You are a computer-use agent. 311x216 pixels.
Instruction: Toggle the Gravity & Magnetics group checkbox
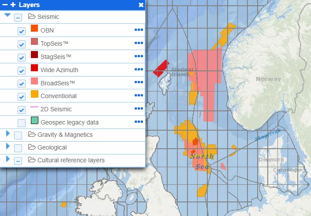pyautogui.click(x=18, y=135)
